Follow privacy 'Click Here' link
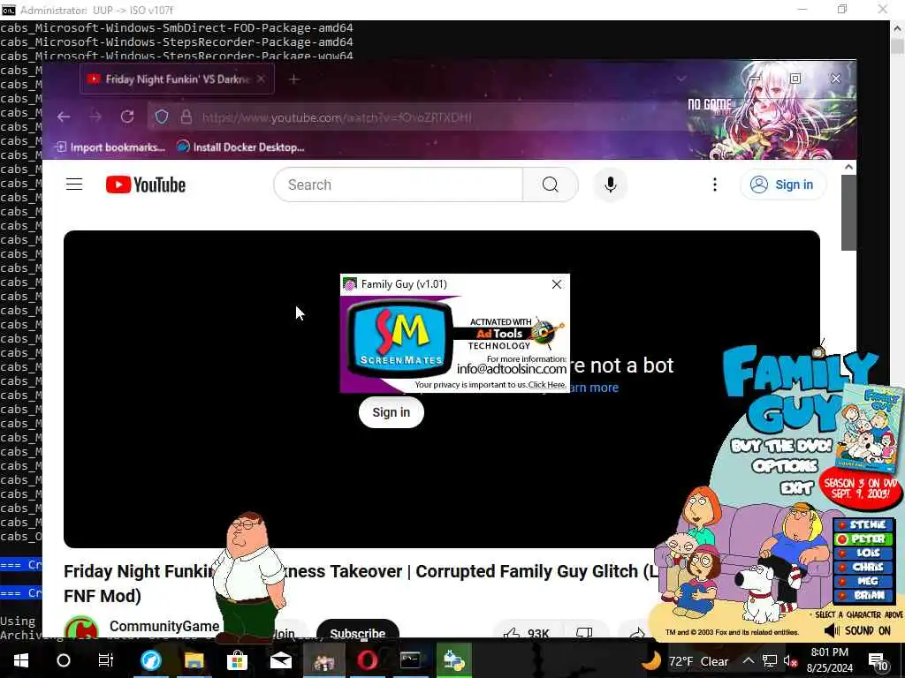The image size is (905, 678). tap(546, 385)
